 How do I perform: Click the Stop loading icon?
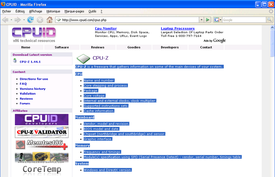click(40, 20)
